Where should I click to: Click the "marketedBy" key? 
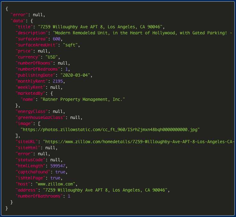(x=30, y=94)
